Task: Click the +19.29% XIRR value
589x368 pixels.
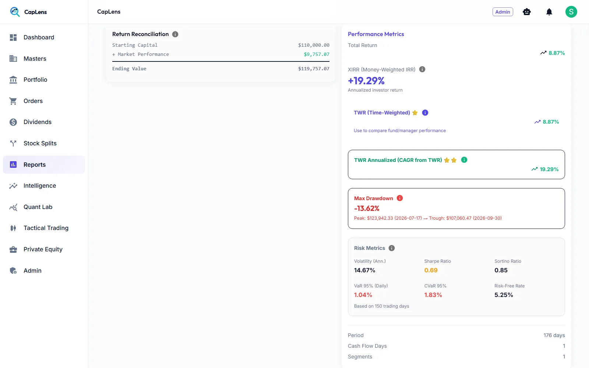Action: 366,81
